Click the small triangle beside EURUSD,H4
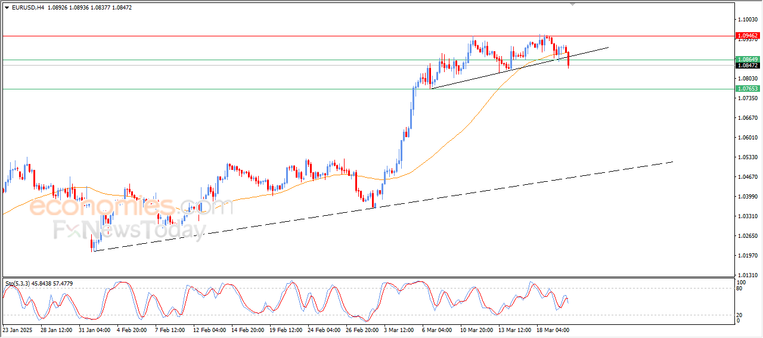Image resolution: width=763 pixels, height=338 pixels. pyautogui.click(x=7, y=8)
